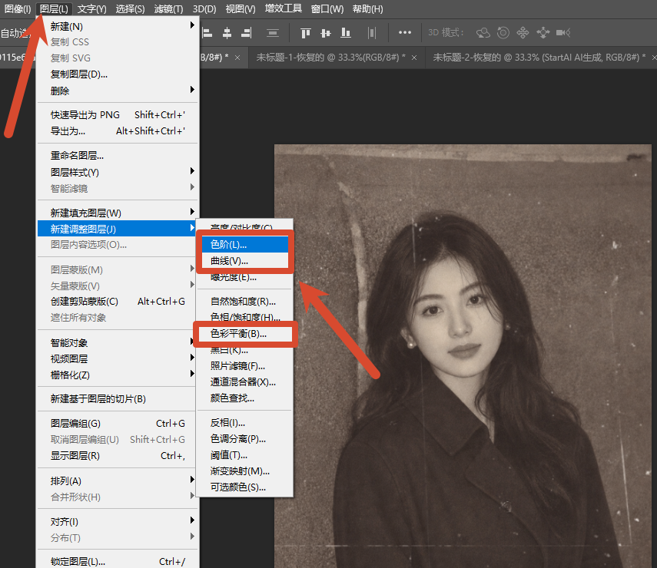This screenshot has height=568, width=657.
Task: Choose 照片滤镜(F)... adjustment layer
Action: (245, 366)
